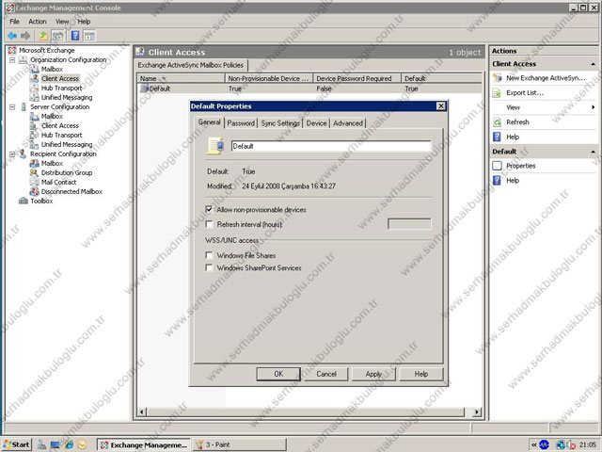Enable the Refresh interval (hours) checkbox
Viewport: 602px width, 452px height.
209,224
